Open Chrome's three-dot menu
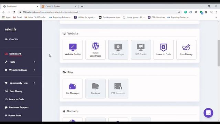Image resolution: width=220 pixels, height=124 pixels. pyautogui.click(x=217, y=12)
